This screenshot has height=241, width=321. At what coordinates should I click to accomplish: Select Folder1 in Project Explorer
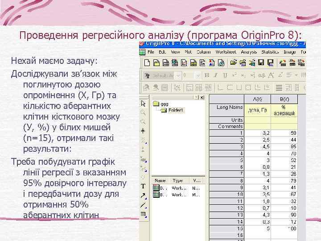pyautogui.click(x=173, y=110)
